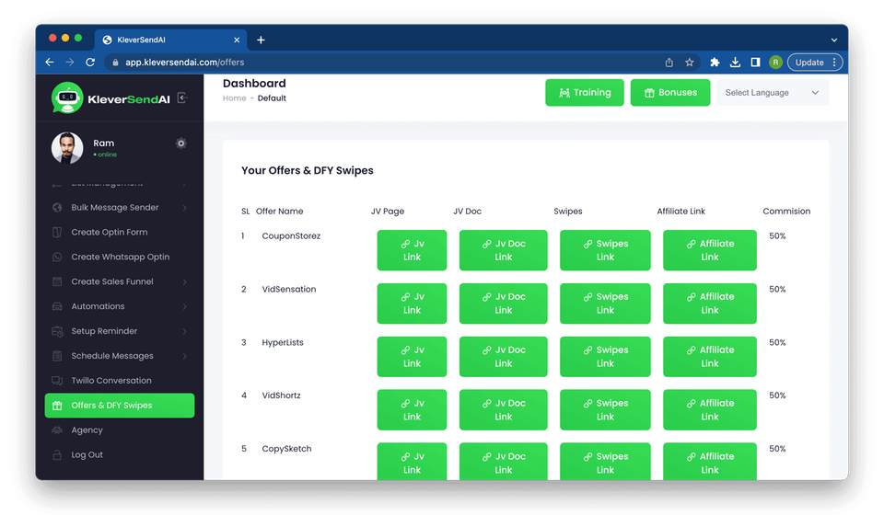Open CouponStorez Jv Link
The width and height of the screenshot is (884, 527).
pyautogui.click(x=413, y=250)
